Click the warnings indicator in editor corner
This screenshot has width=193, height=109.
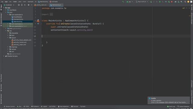(184, 8)
